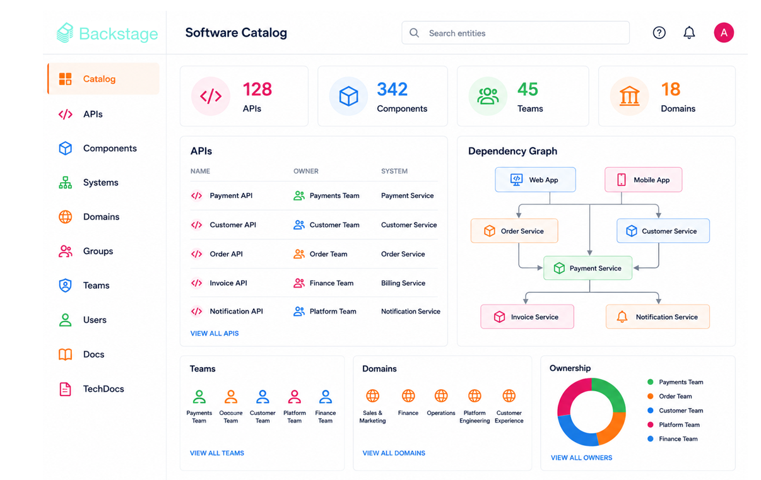The height and width of the screenshot is (480, 761).
Task: Click the Operations domain globe icon
Action: tap(441, 395)
